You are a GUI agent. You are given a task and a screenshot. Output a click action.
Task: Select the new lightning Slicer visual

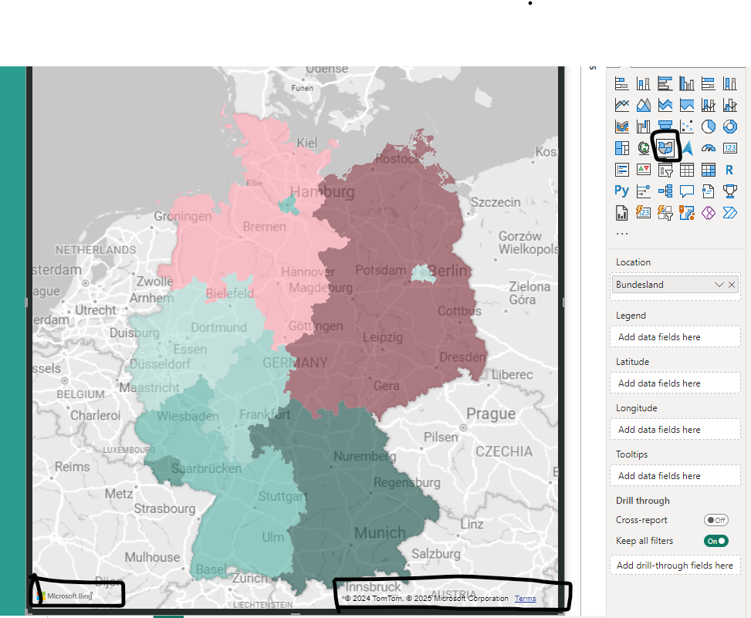[x=665, y=212]
